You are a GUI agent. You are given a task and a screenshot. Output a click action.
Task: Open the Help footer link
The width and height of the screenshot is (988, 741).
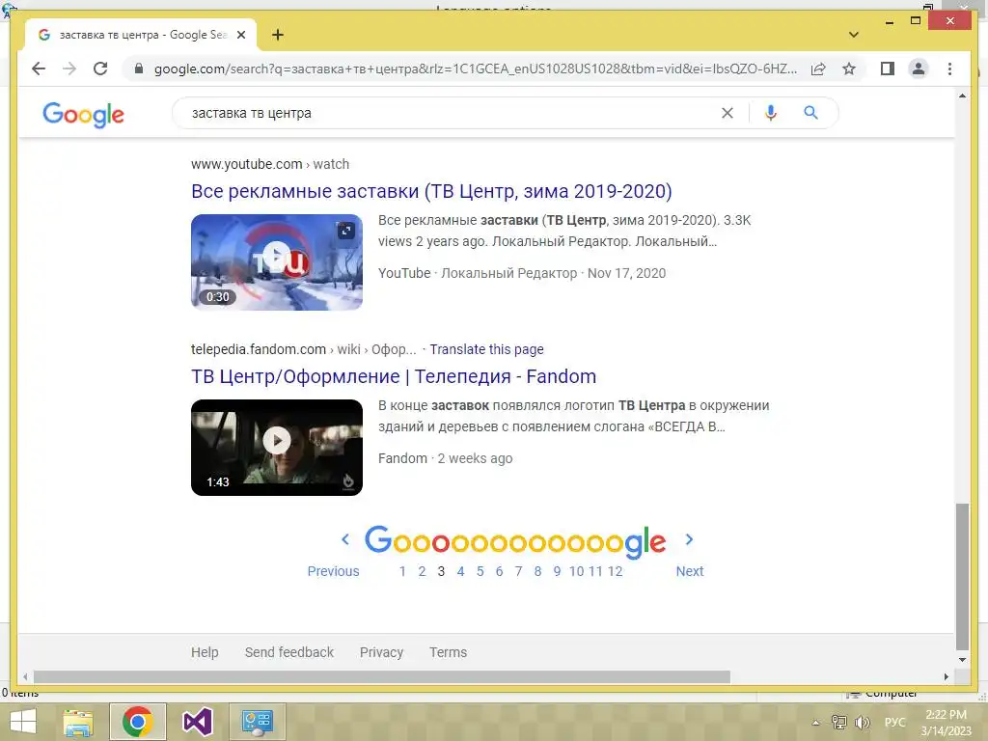[205, 652]
